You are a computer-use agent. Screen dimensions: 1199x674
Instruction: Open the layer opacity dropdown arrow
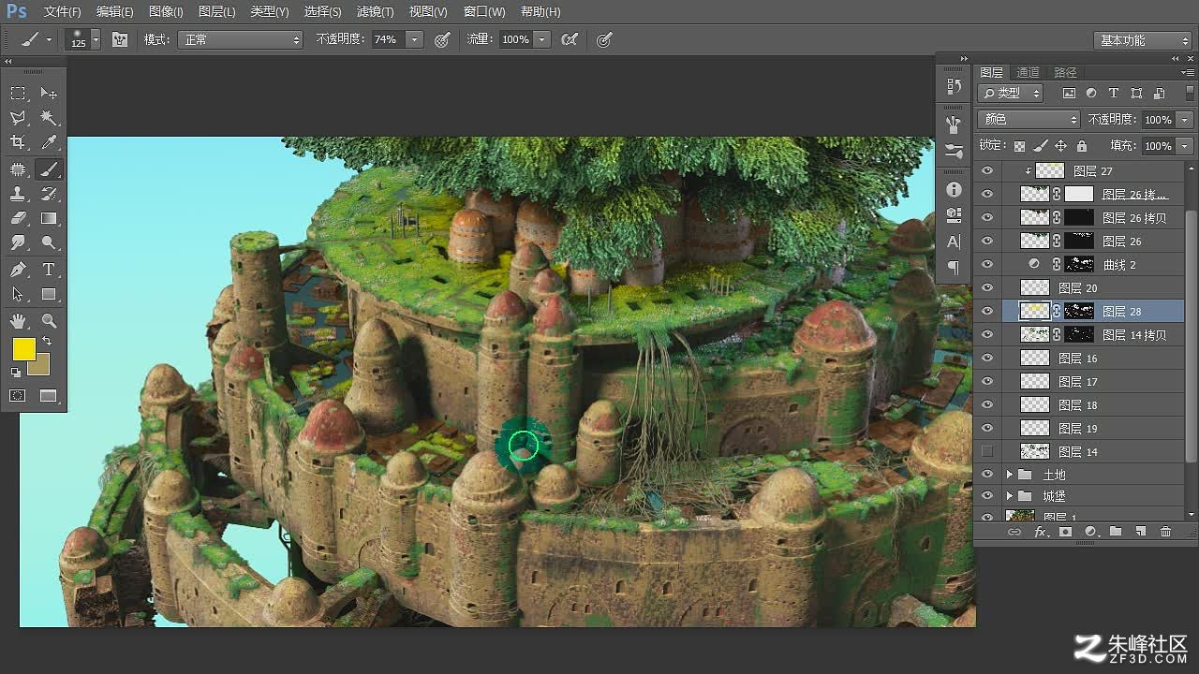(1185, 120)
